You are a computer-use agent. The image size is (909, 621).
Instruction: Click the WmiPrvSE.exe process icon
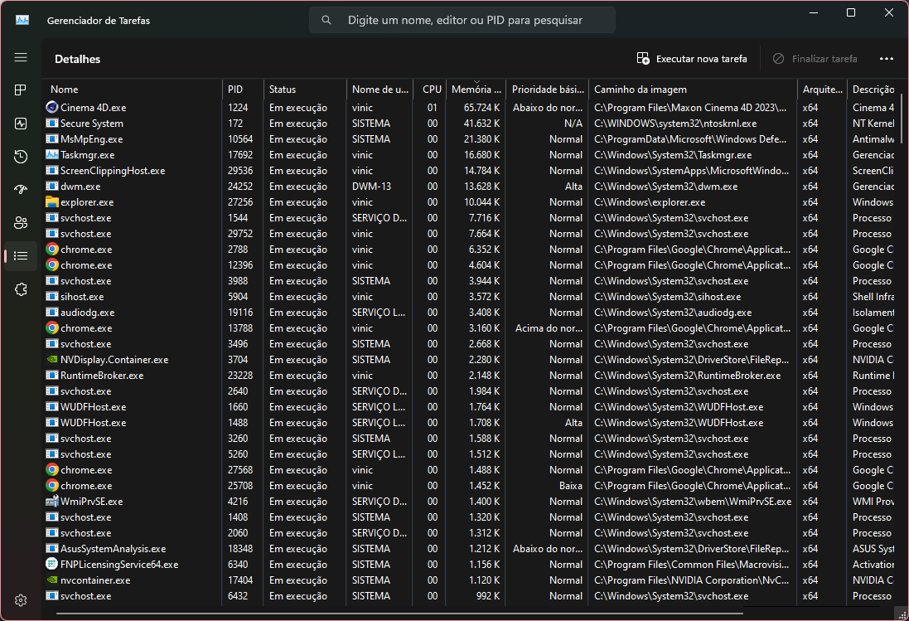[52, 501]
